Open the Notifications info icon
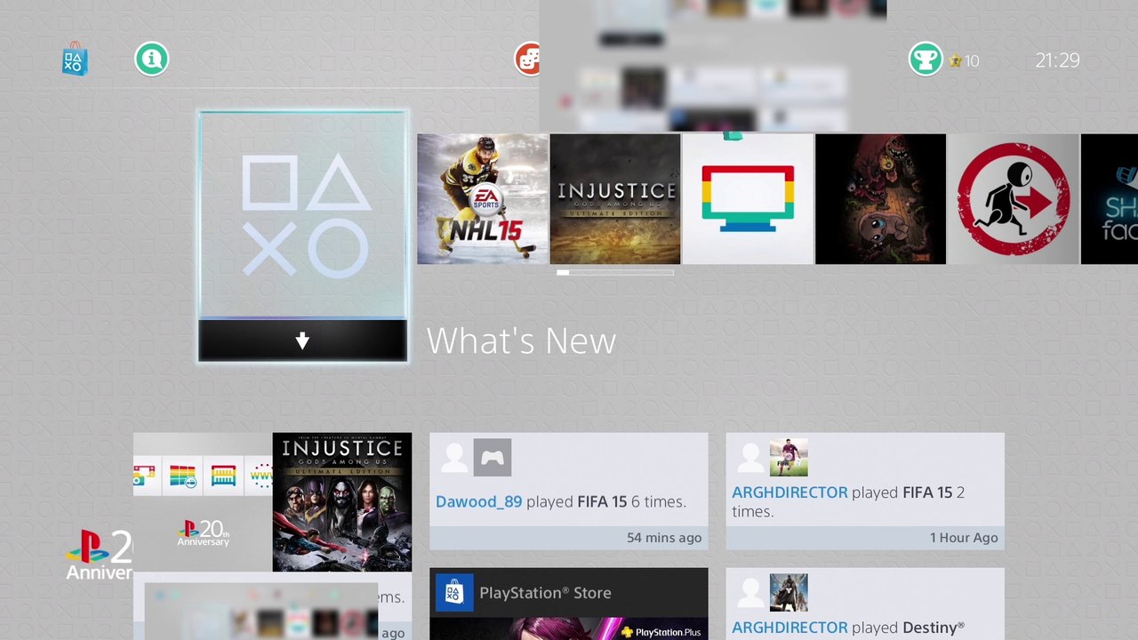 152,60
